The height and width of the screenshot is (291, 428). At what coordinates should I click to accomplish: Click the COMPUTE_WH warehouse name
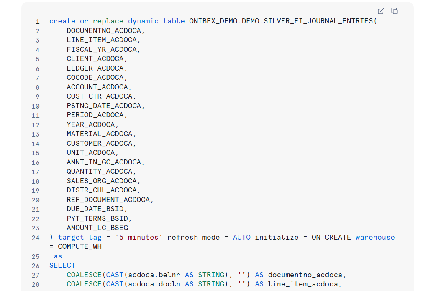click(79, 246)
